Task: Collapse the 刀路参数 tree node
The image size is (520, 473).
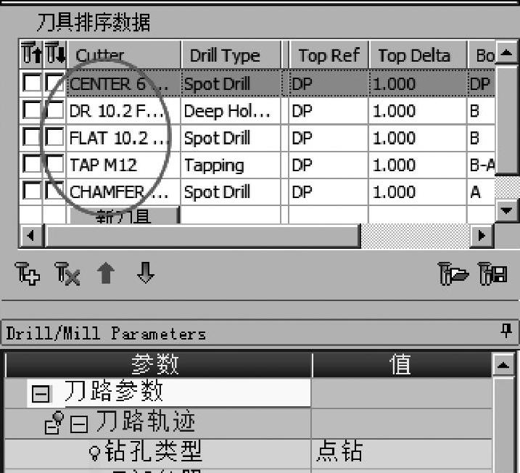Action: coord(41,394)
